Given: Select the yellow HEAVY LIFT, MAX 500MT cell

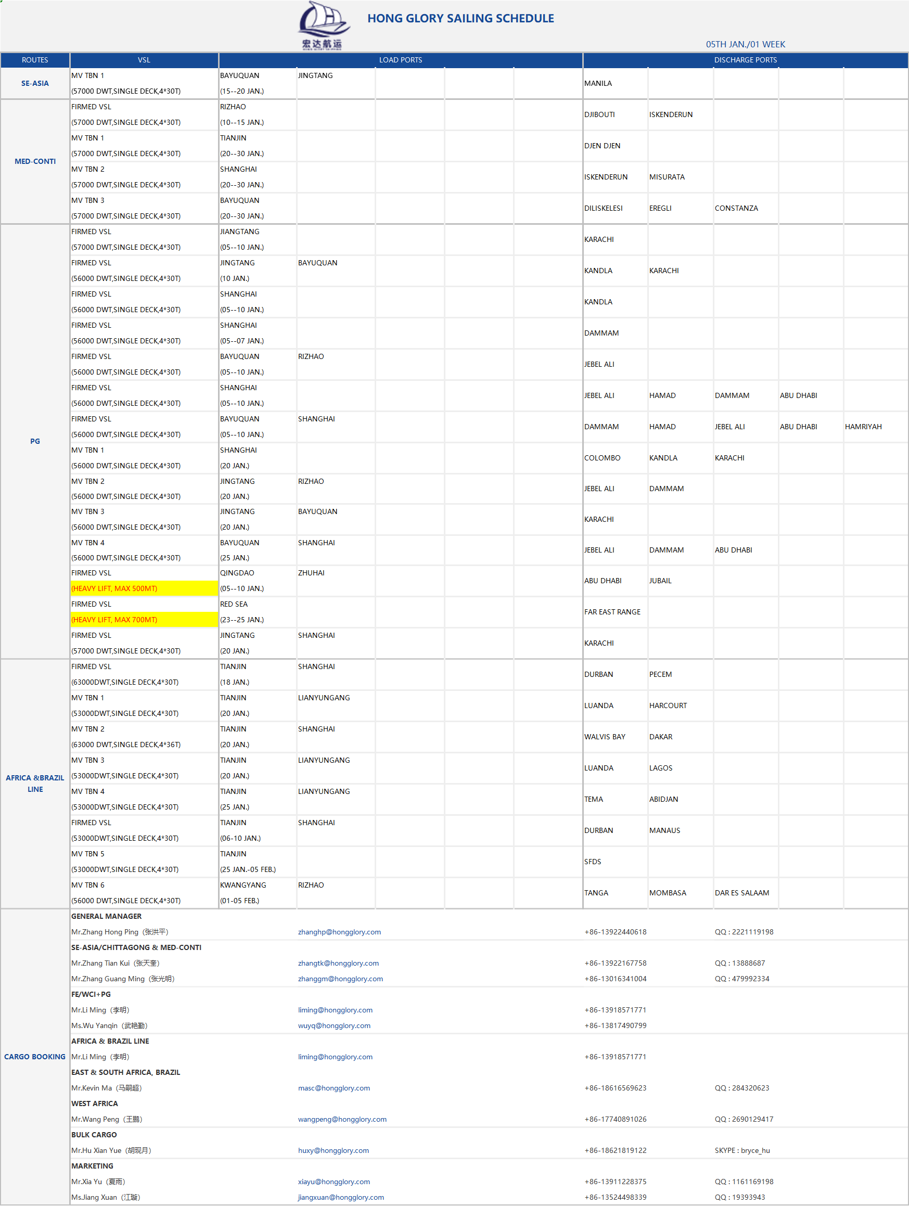Looking at the screenshot, I should point(144,588).
